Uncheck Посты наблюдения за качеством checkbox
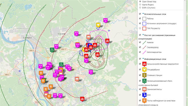The width and height of the screenshot is (188, 106). (x=140, y=100)
